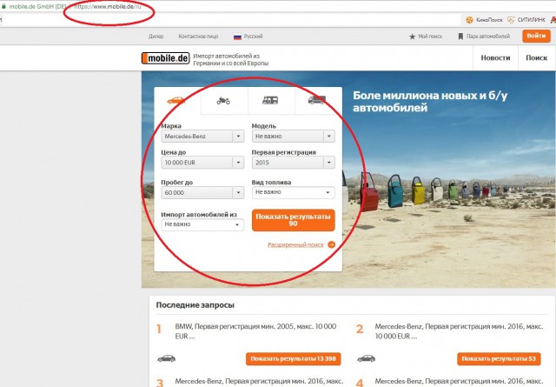Click Показать результаты 53 button
The width and height of the screenshot is (556, 387).
pos(499,358)
